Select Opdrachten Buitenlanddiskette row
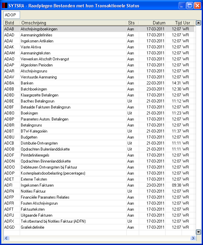 click(x=99, y=149)
